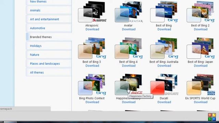Open the New themes category

pos(49,2)
